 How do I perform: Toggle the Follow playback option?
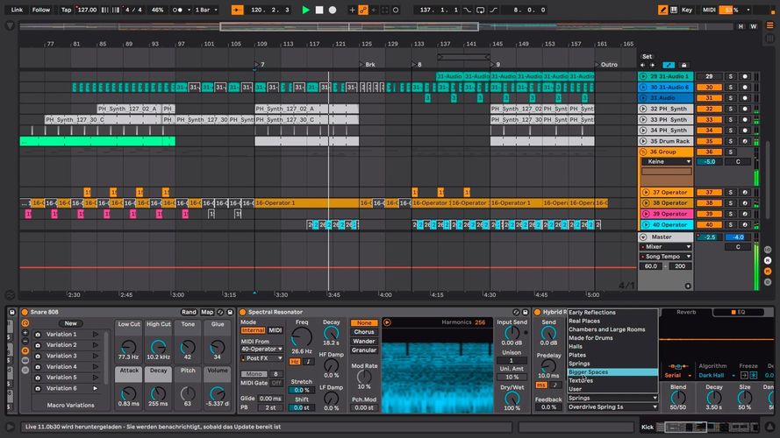pyautogui.click(x=40, y=10)
